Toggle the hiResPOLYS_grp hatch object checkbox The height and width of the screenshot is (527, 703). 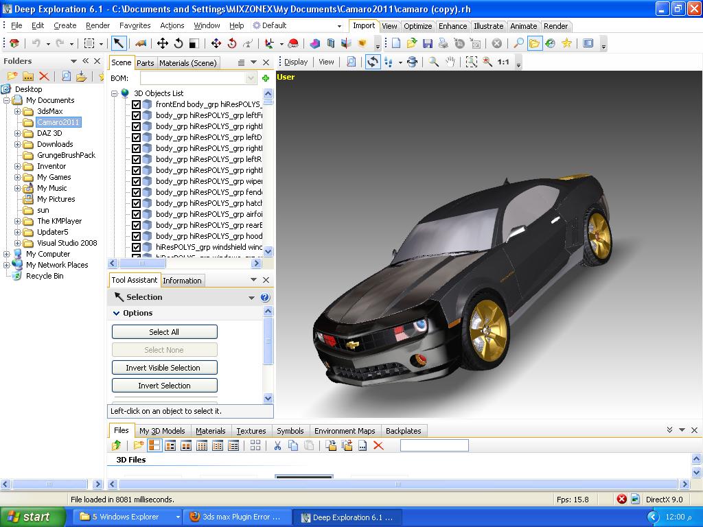pyautogui.click(x=137, y=203)
